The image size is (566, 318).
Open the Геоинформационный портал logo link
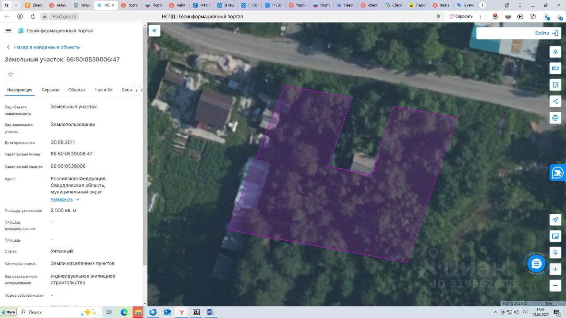(x=56, y=30)
